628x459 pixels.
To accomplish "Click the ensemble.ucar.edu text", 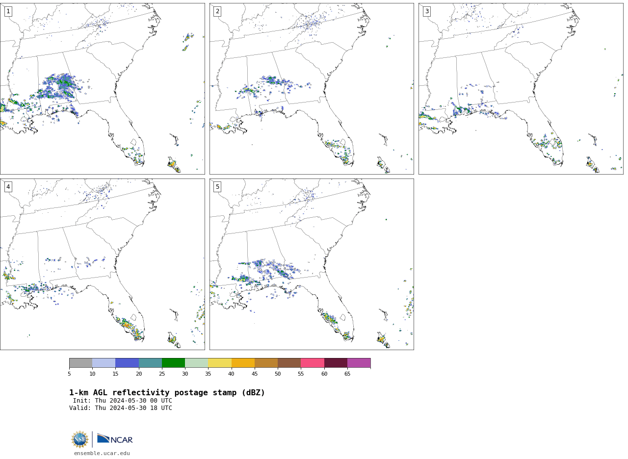I will pyautogui.click(x=102, y=454).
